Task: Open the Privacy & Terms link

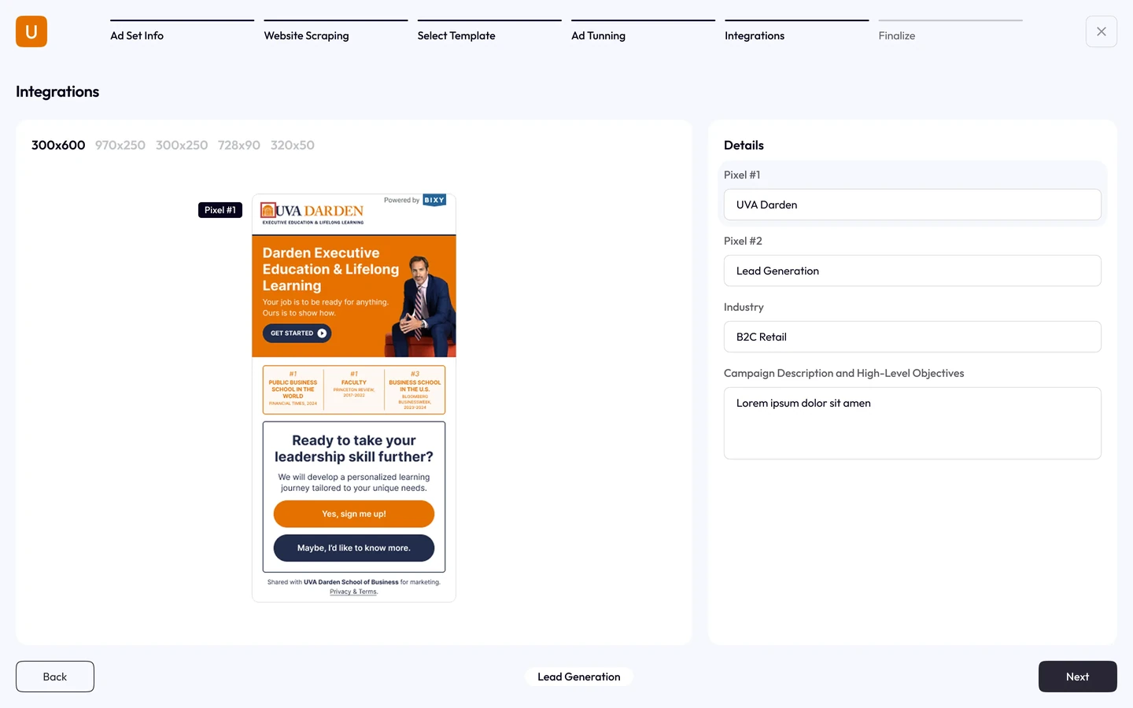Action: pos(354,592)
